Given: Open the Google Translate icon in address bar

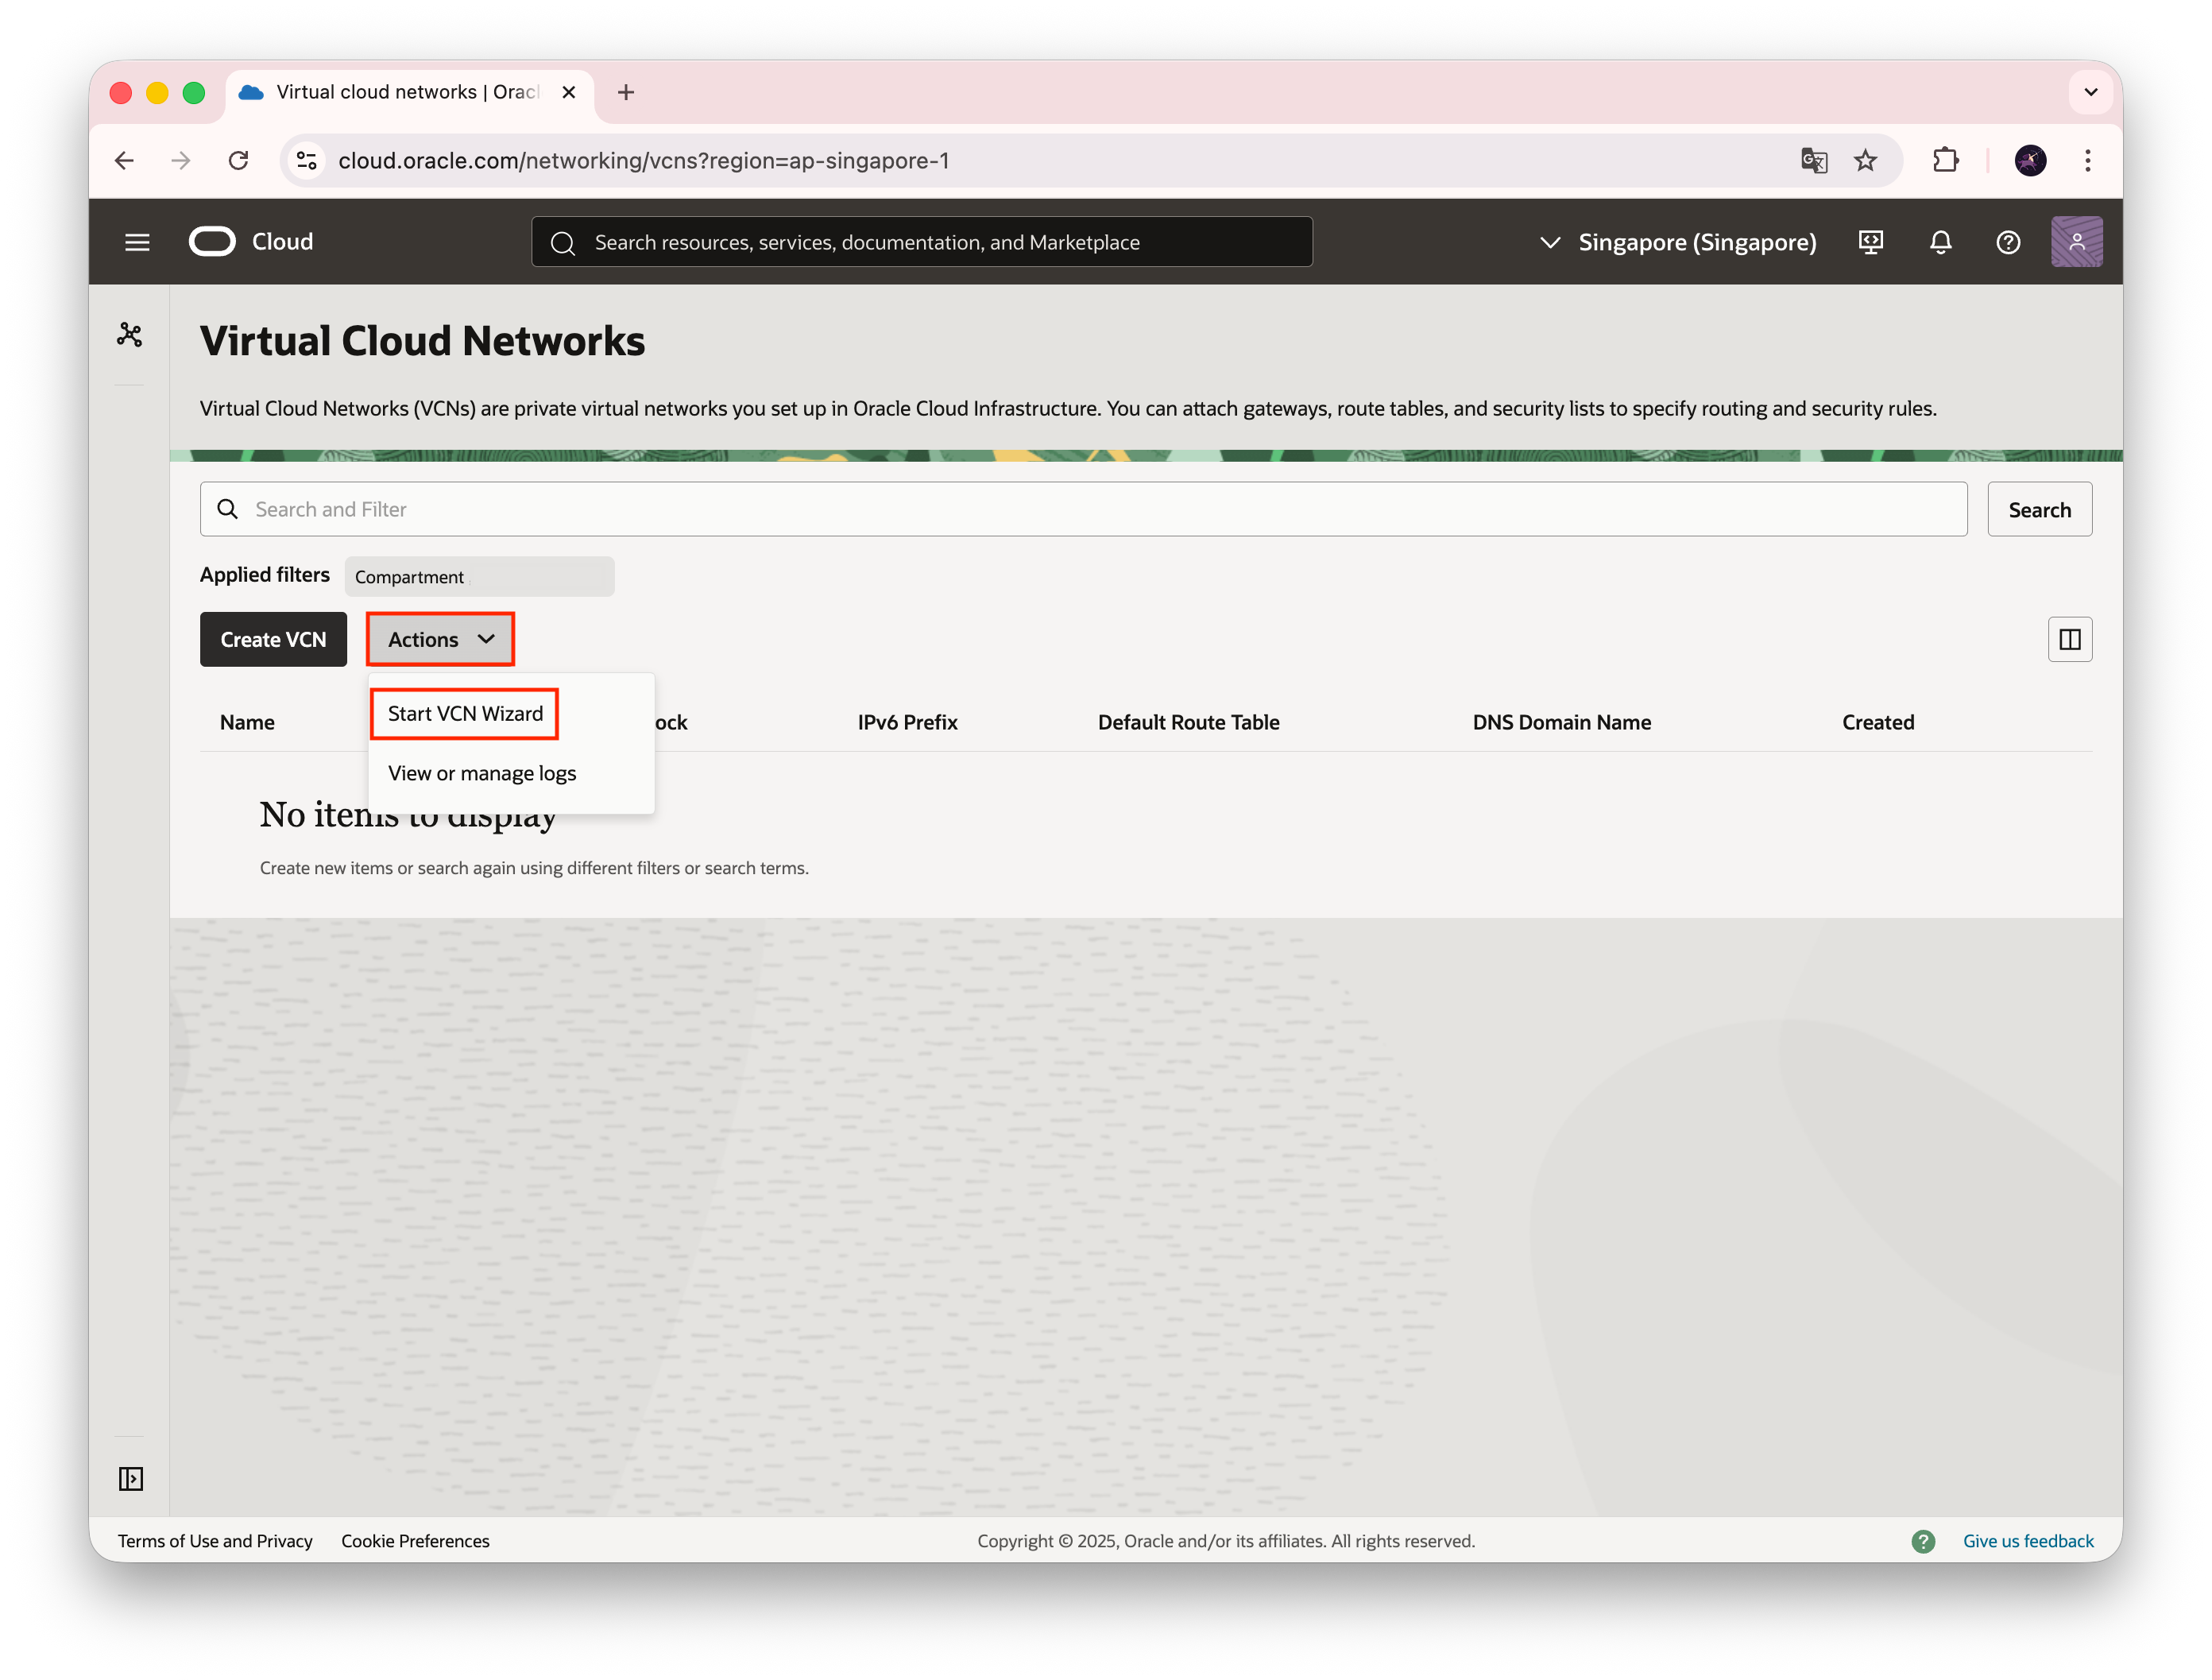Looking at the screenshot, I should (x=1813, y=161).
